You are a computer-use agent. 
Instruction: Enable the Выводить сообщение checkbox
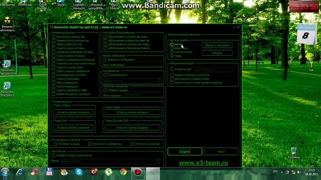pyautogui.click(x=105, y=60)
